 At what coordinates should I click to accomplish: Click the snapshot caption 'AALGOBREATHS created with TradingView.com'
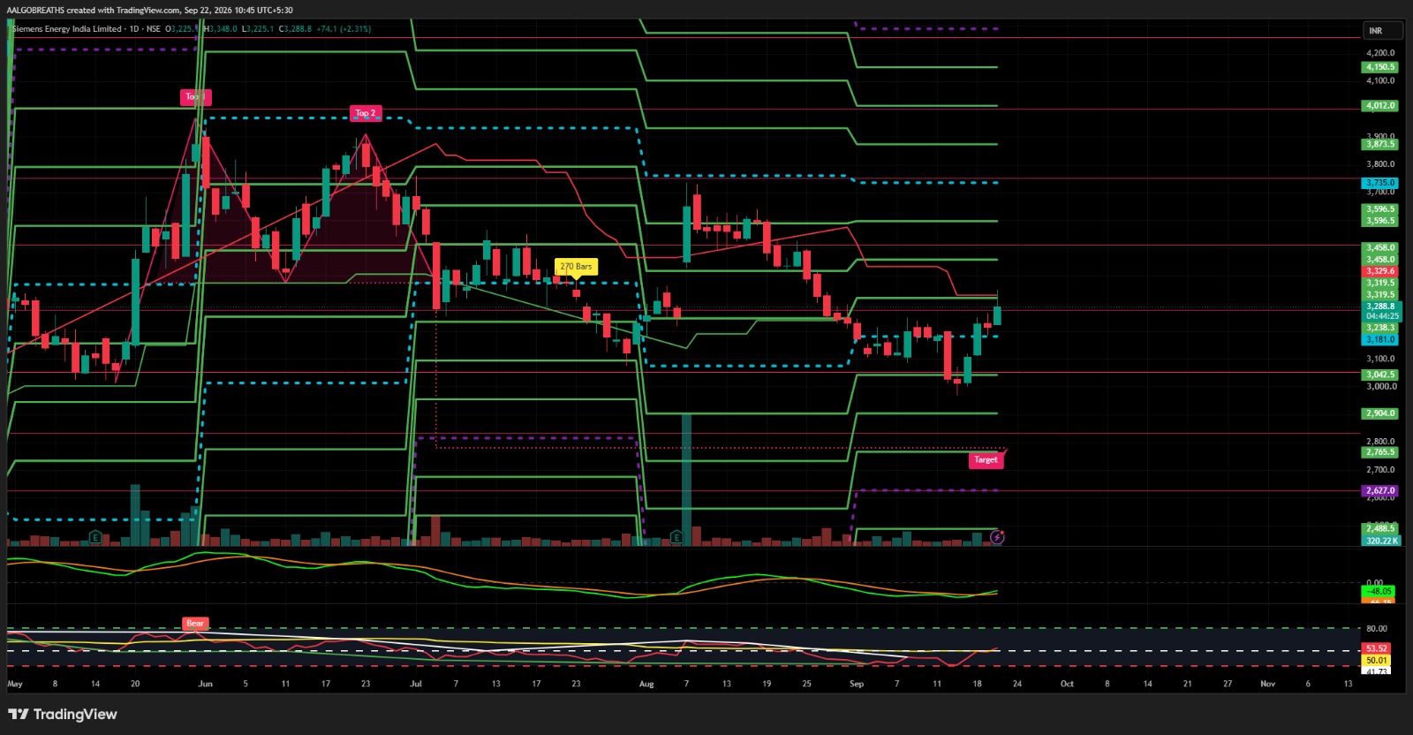94,11
